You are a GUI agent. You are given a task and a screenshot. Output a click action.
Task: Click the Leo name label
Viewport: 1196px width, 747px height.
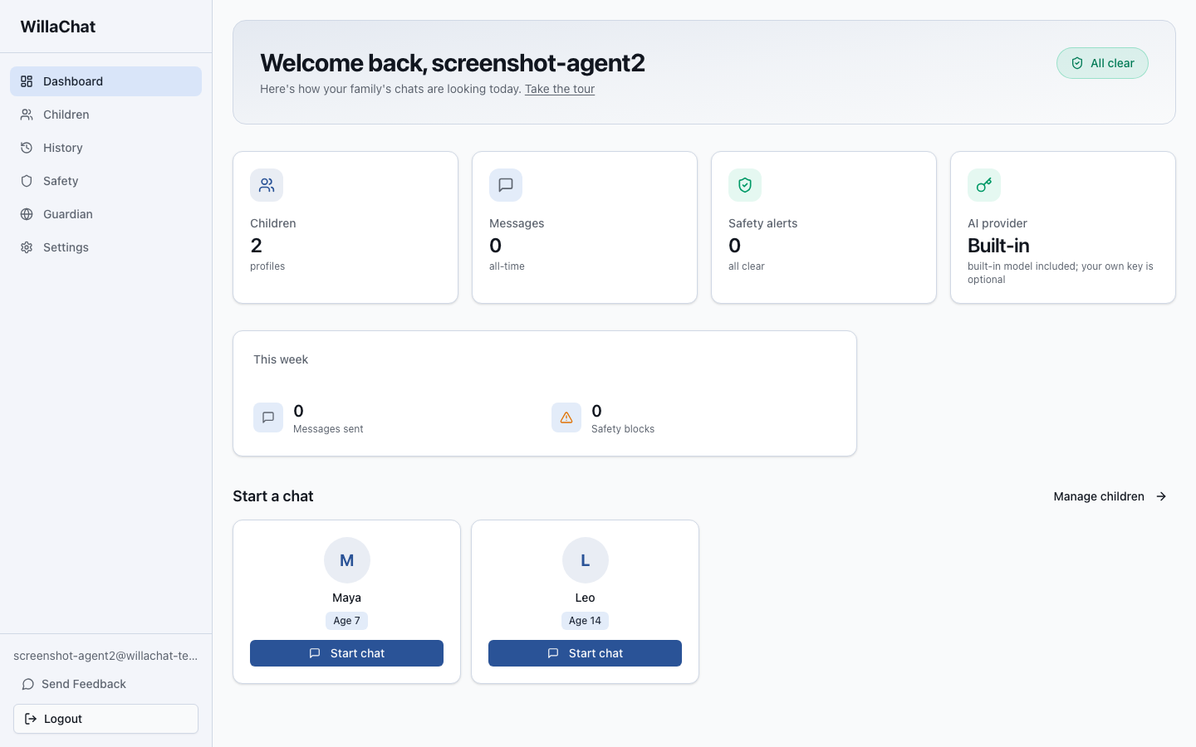tap(586, 598)
